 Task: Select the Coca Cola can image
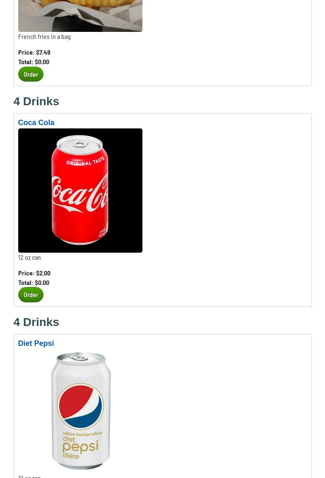(x=80, y=191)
